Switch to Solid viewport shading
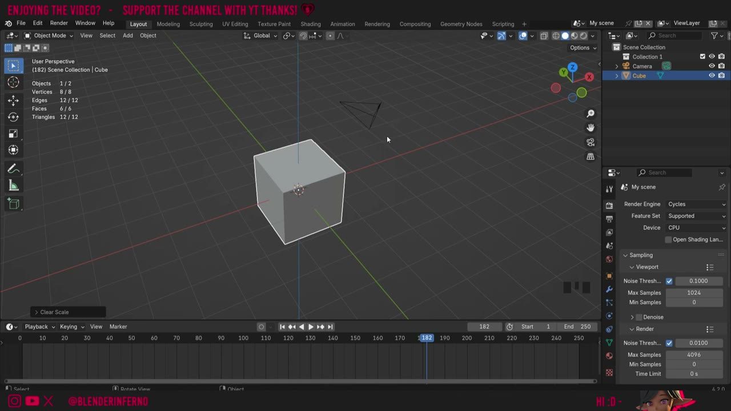731x411 pixels. (x=565, y=35)
